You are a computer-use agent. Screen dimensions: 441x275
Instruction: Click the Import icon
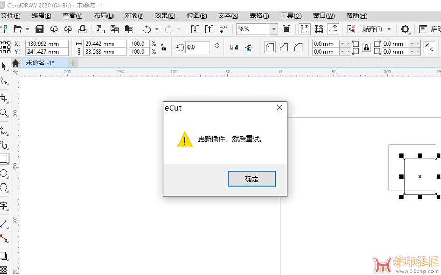195,29
